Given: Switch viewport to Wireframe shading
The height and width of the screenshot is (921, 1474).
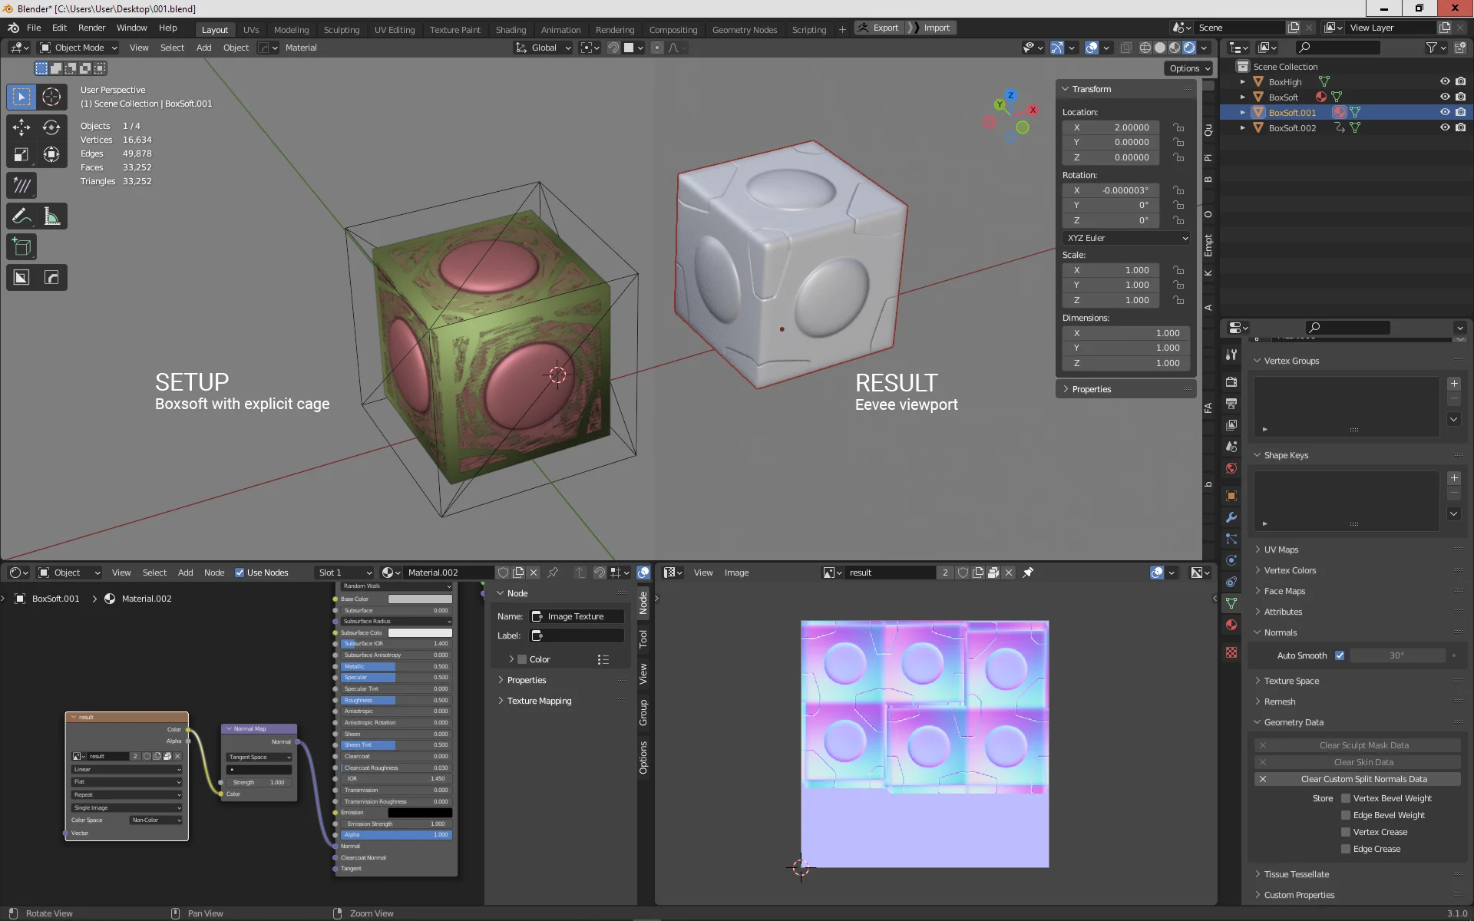Looking at the screenshot, I should pyautogui.click(x=1145, y=48).
